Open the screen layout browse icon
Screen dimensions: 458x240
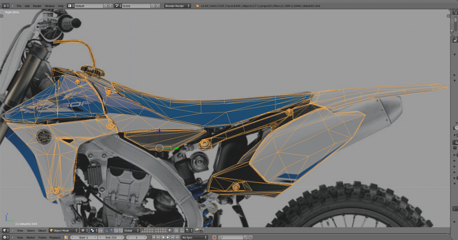click(x=71, y=6)
